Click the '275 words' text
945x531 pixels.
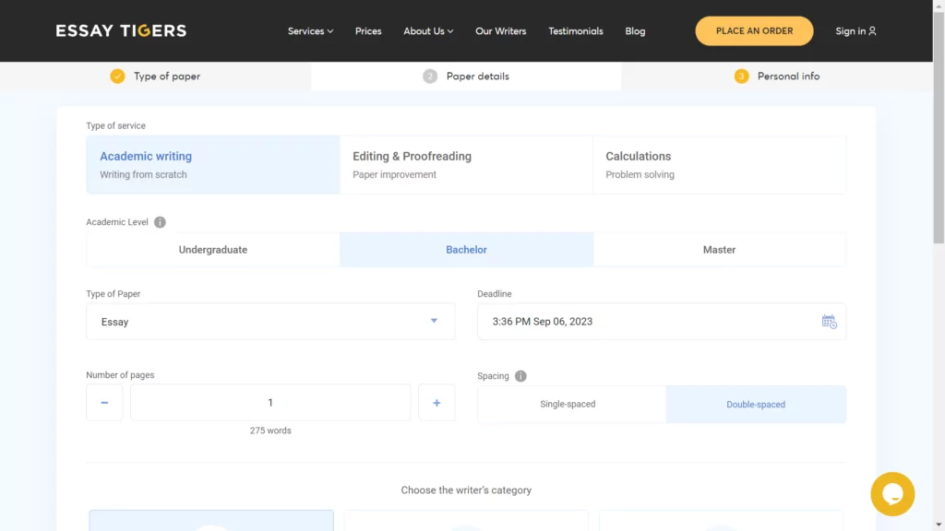270,431
